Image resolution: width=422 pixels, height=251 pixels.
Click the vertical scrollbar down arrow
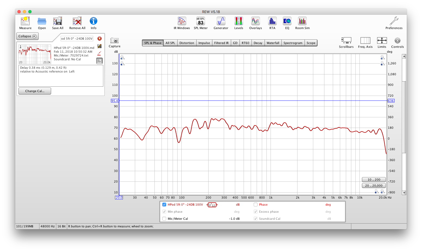point(404,193)
